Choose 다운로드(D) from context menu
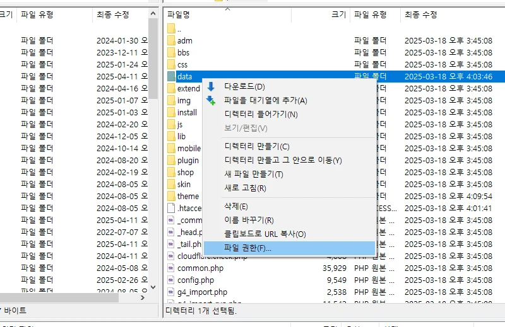 pos(290,86)
